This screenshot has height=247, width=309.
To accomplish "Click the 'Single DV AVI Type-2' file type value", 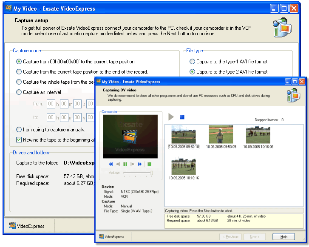I will 136,211.
